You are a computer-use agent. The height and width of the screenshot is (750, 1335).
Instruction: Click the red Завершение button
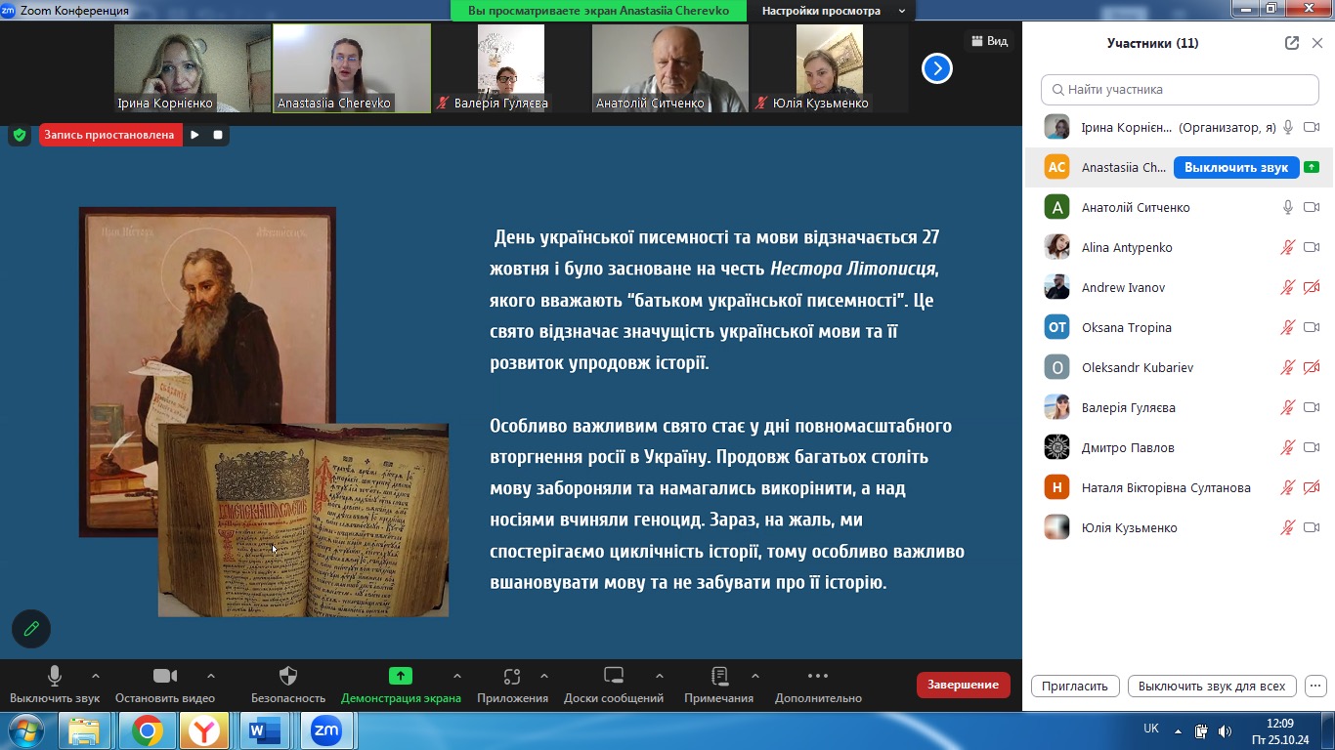tap(963, 685)
